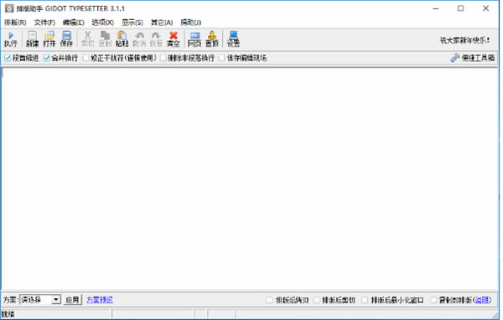
Task: Save the document with the 保存 disk icon
Action: tap(66, 39)
